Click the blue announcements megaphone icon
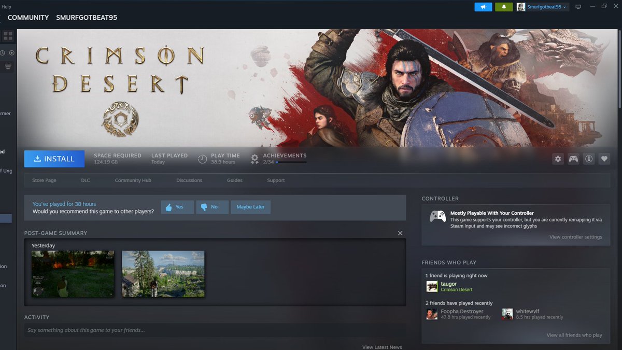The height and width of the screenshot is (350, 622). [x=483, y=7]
